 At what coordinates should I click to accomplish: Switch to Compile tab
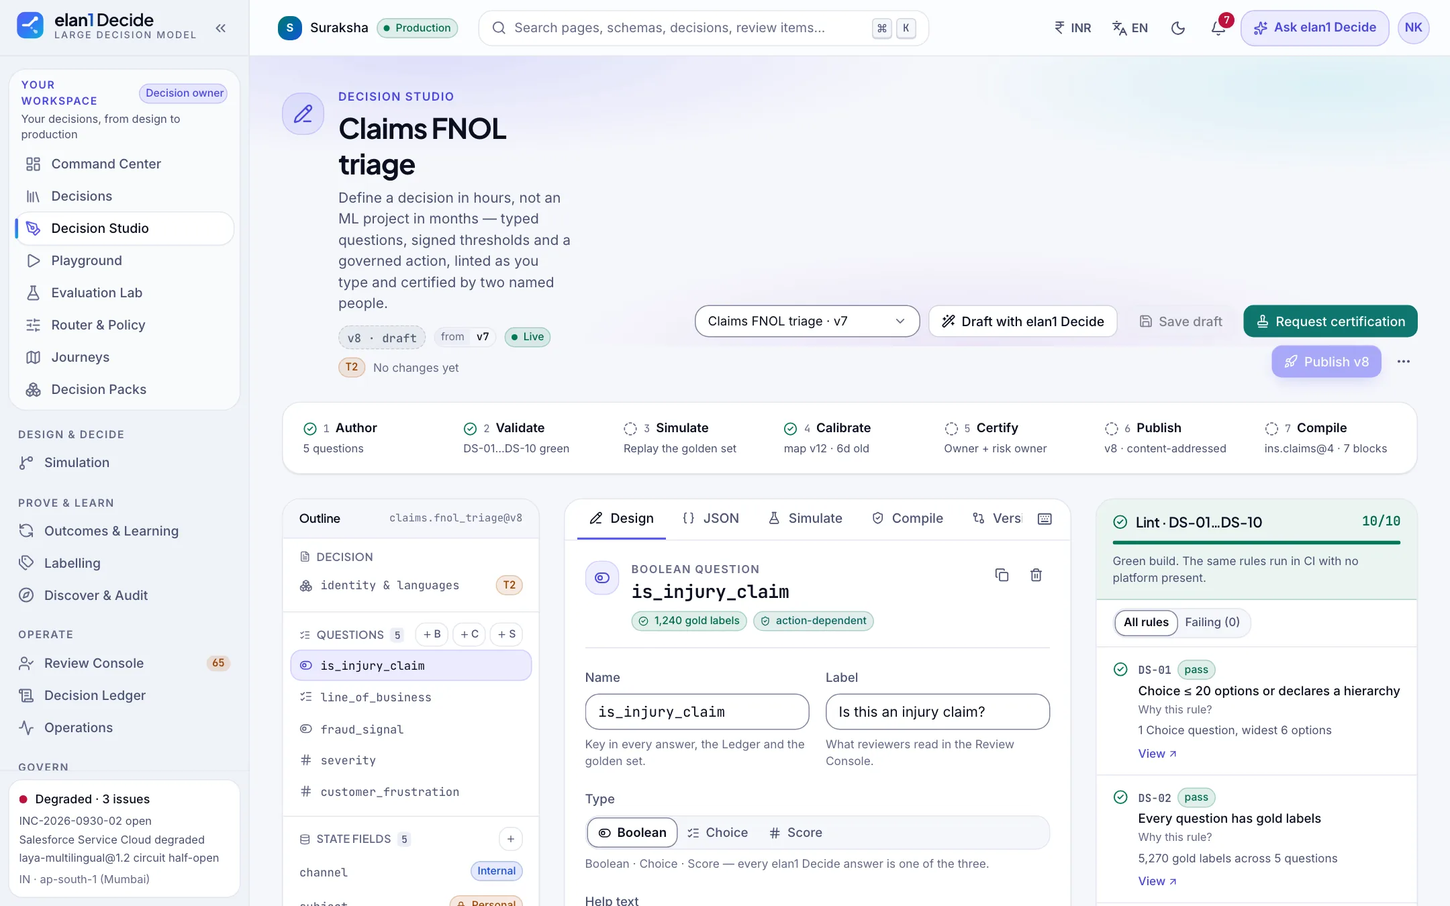(x=908, y=518)
